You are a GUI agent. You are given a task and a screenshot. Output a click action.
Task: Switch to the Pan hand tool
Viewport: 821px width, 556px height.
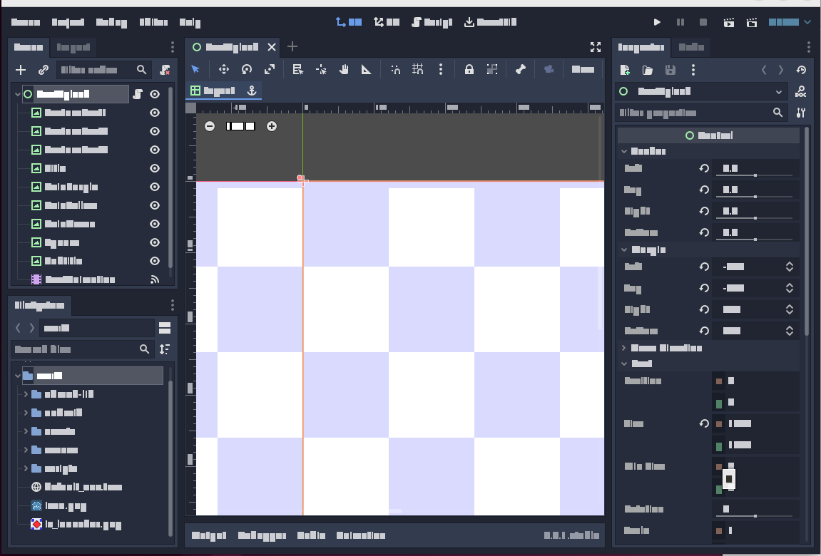tap(344, 69)
